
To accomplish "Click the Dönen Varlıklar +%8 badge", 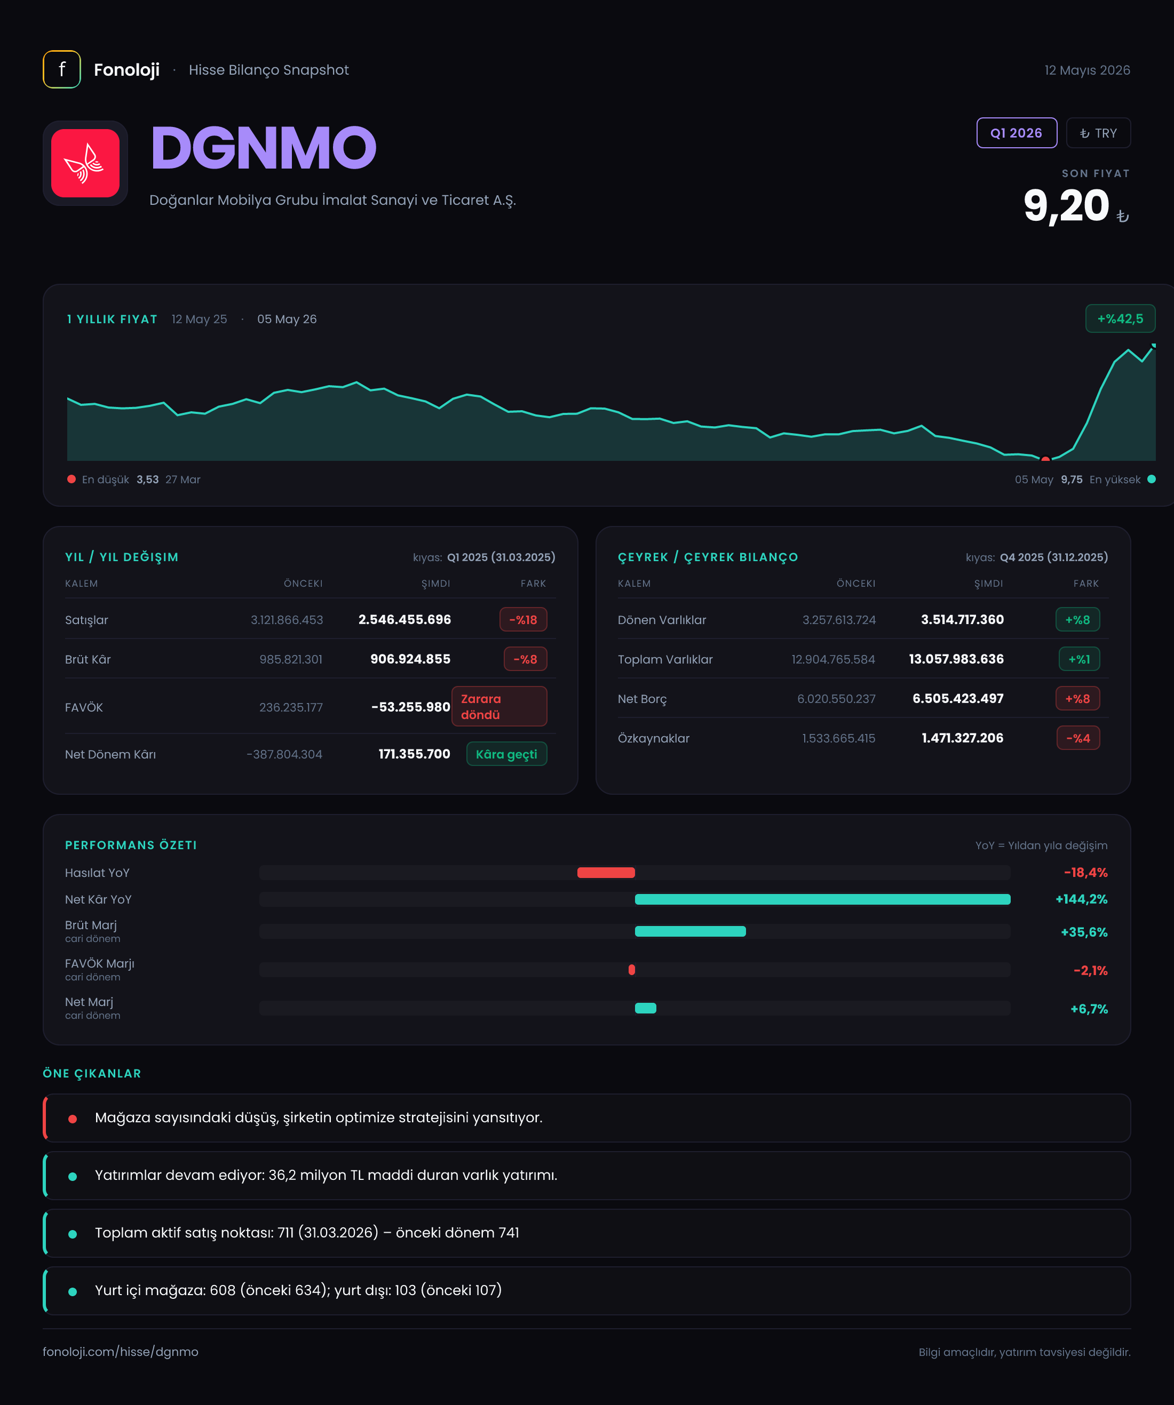I will 1077,619.
